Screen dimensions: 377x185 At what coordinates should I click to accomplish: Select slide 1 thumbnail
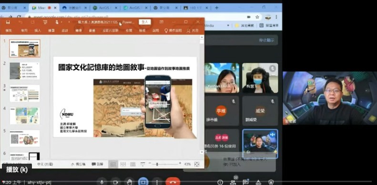click(25, 48)
